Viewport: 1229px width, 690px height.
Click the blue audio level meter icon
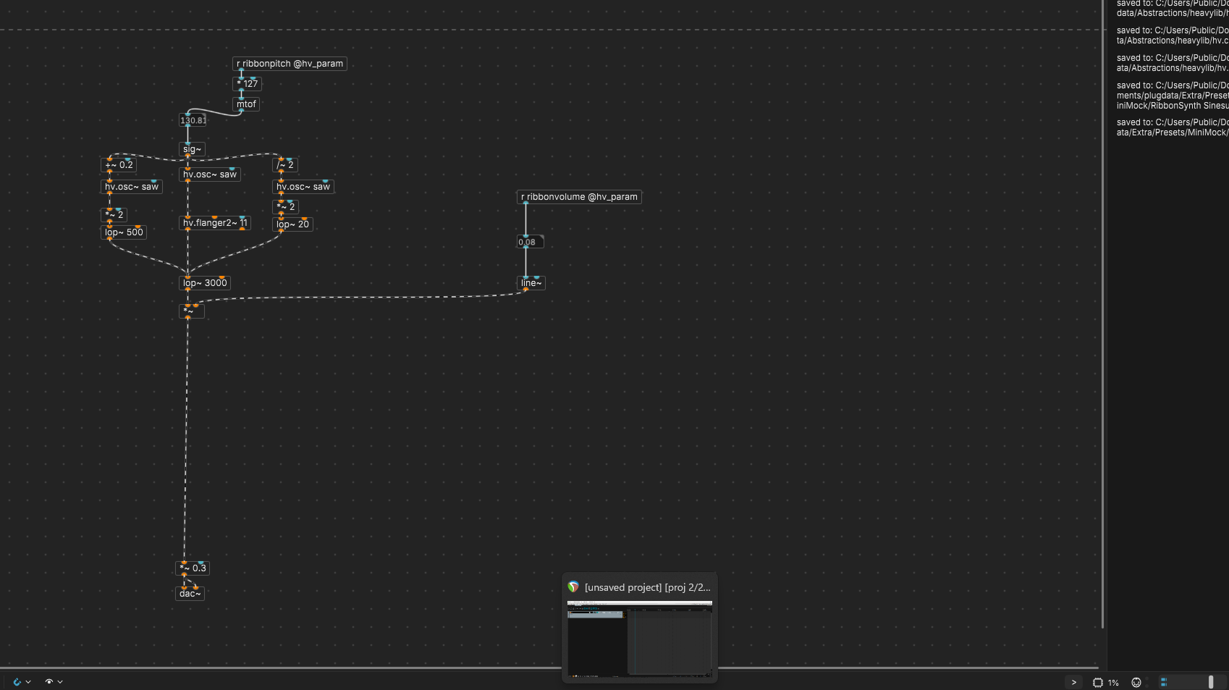(x=1164, y=682)
